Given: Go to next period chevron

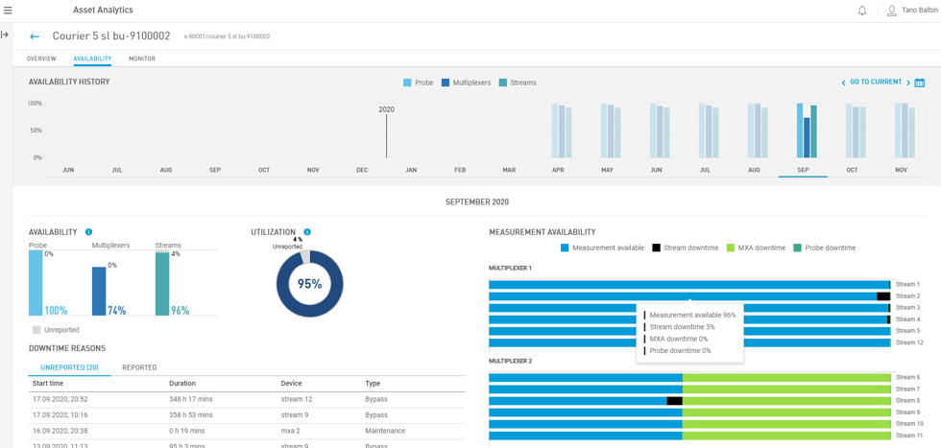Looking at the screenshot, I should [908, 83].
